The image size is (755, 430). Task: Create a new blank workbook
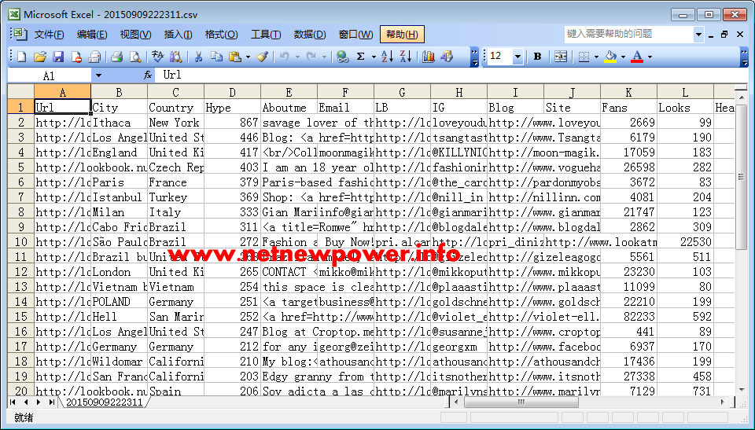tap(21, 57)
